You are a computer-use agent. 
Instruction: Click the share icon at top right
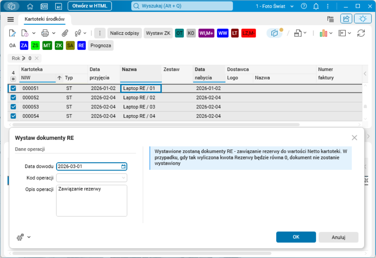point(346,19)
